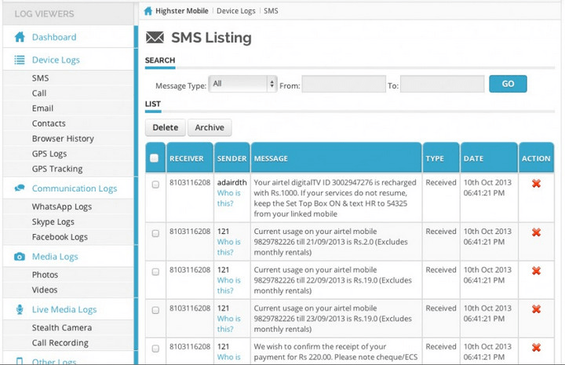This screenshot has width=565, height=365.
Task: Click the Media Logs camera icon
Action: pos(20,257)
